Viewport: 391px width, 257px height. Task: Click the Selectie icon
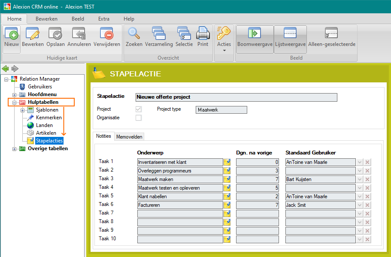click(x=184, y=33)
